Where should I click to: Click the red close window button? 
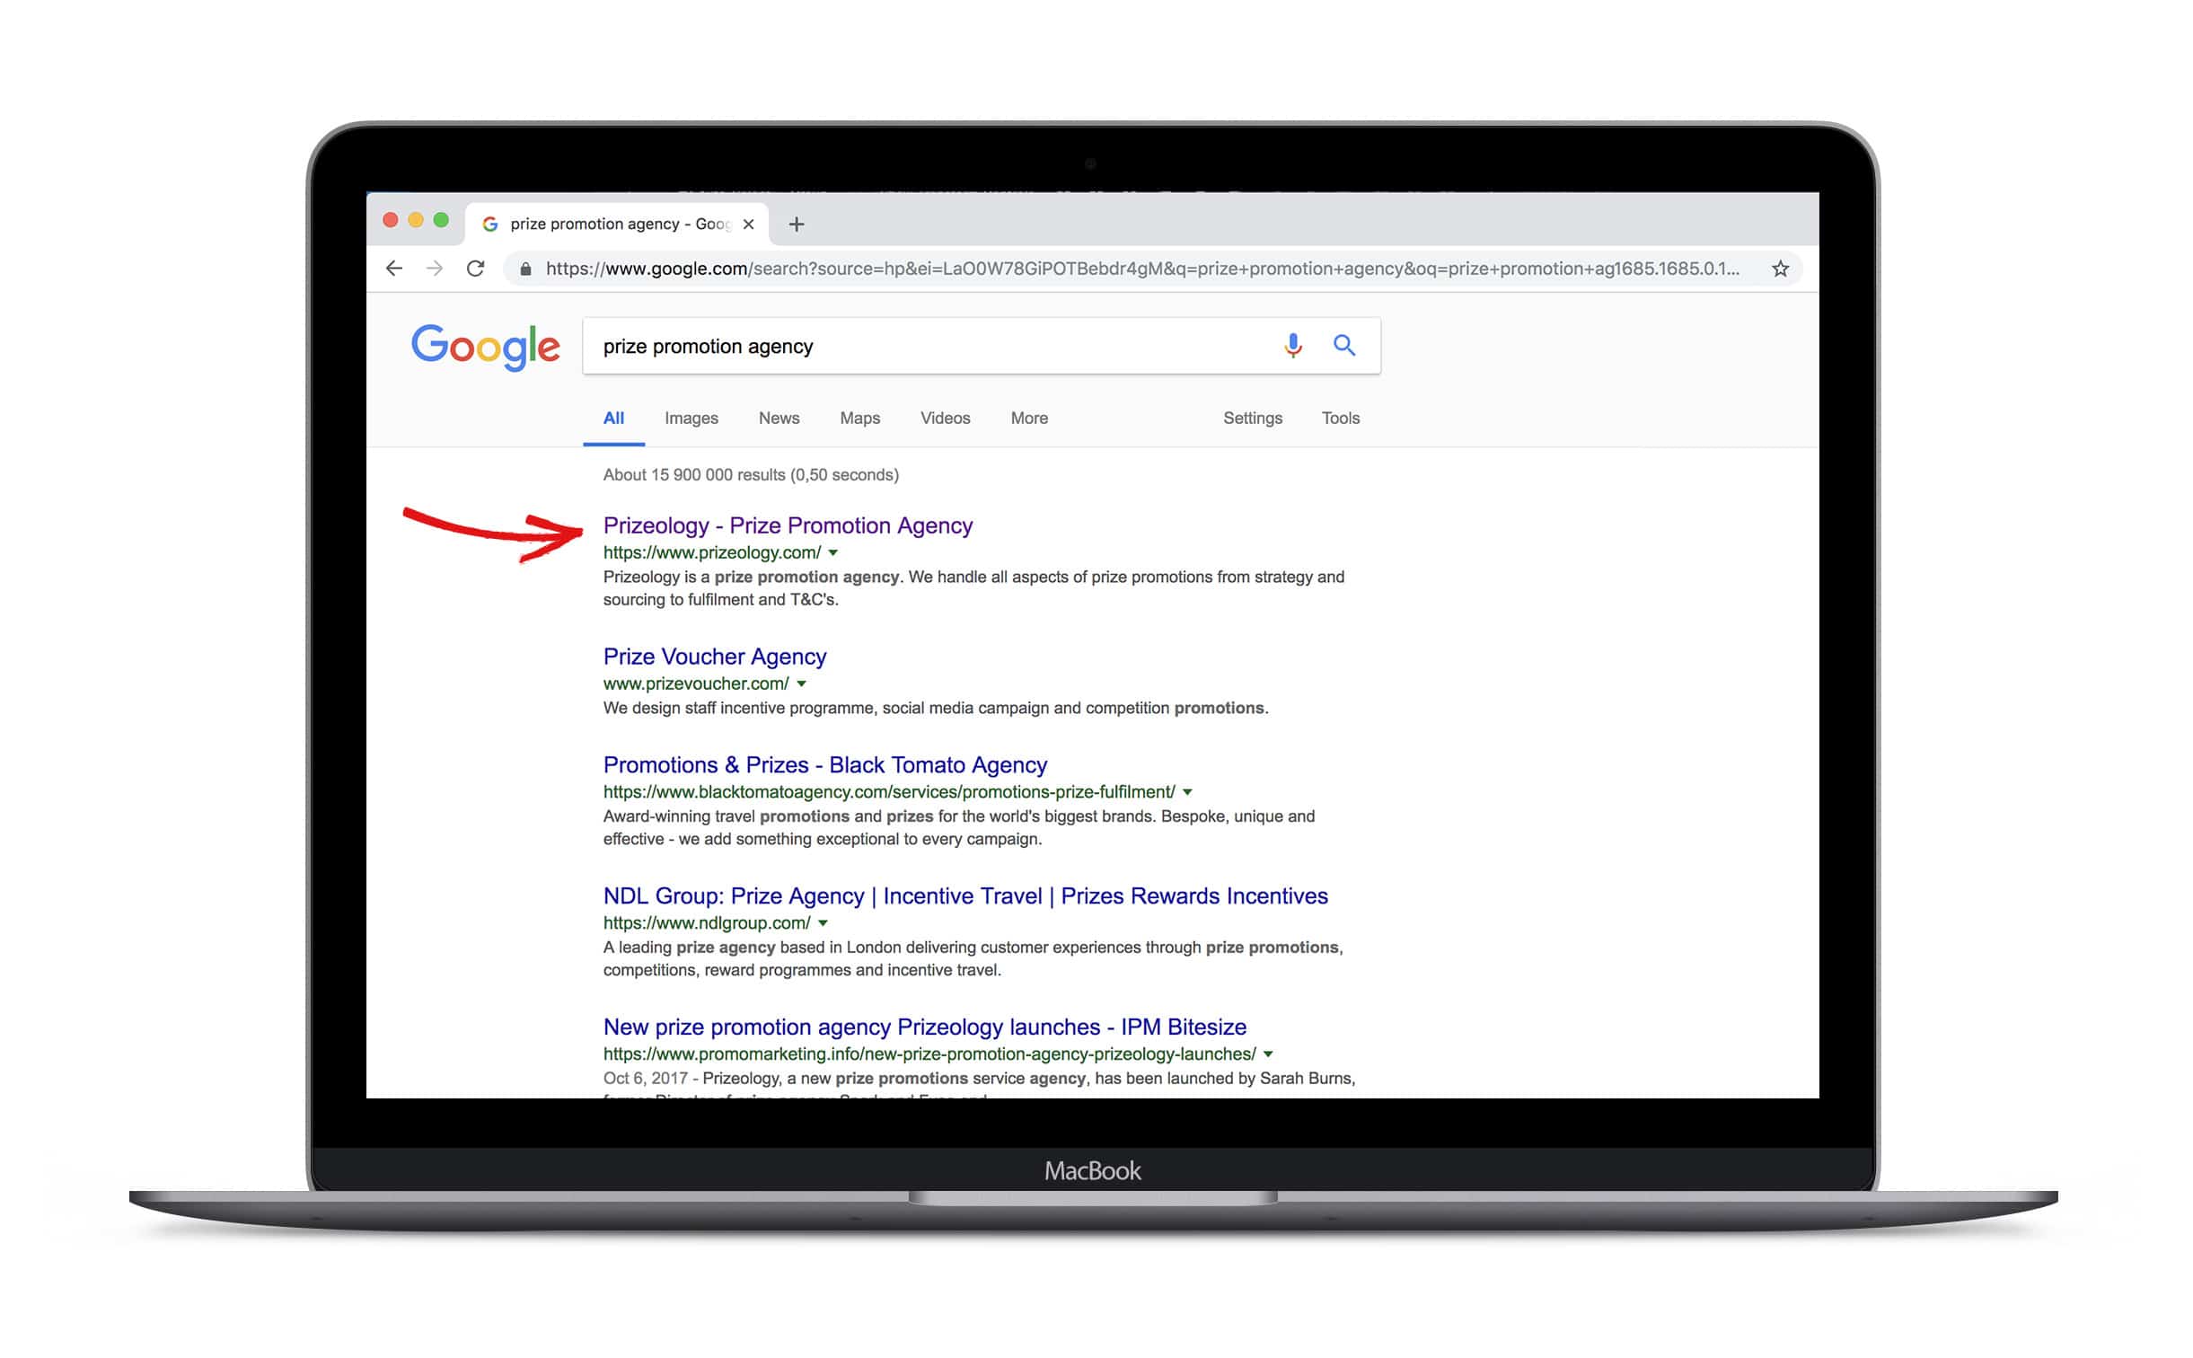tap(390, 220)
